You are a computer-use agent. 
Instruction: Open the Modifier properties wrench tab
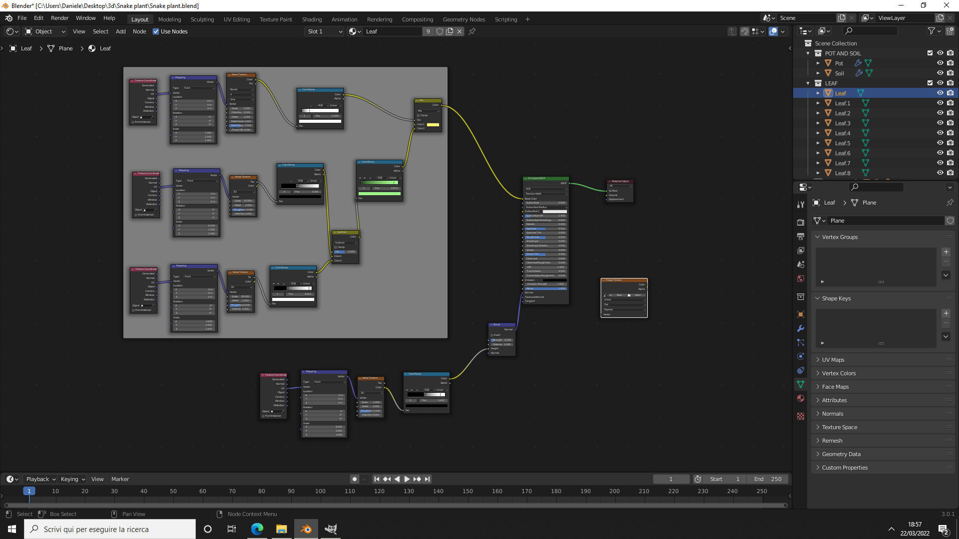(x=801, y=328)
